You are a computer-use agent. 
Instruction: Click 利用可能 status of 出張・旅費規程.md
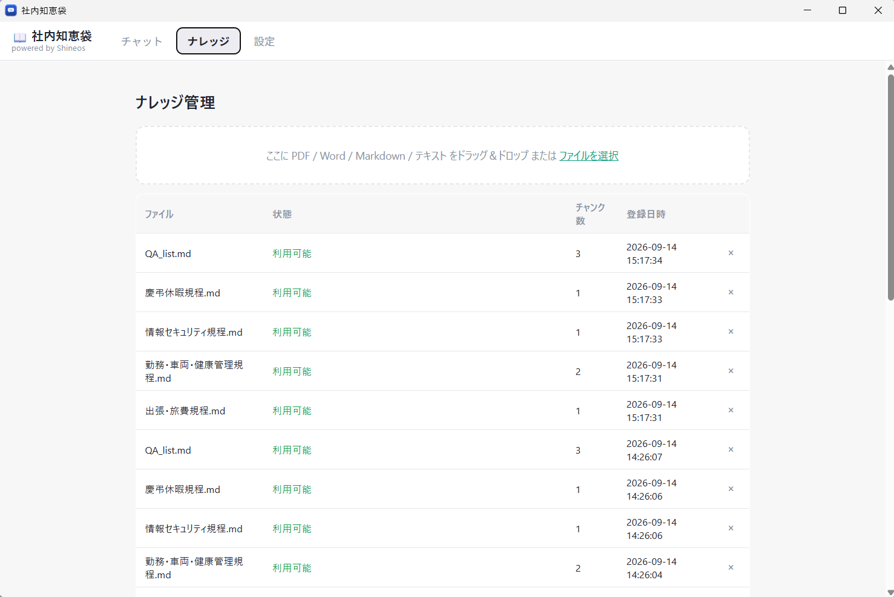pyautogui.click(x=292, y=411)
